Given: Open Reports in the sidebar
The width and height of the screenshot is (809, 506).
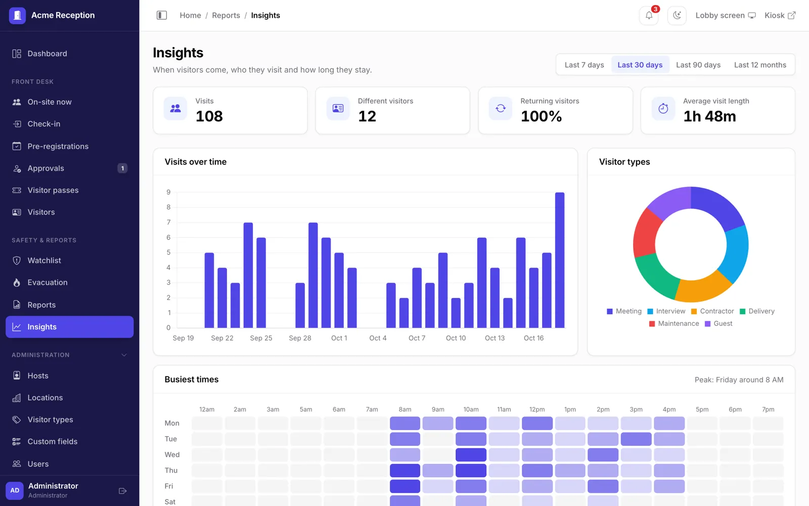Looking at the screenshot, I should [x=70, y=305].
